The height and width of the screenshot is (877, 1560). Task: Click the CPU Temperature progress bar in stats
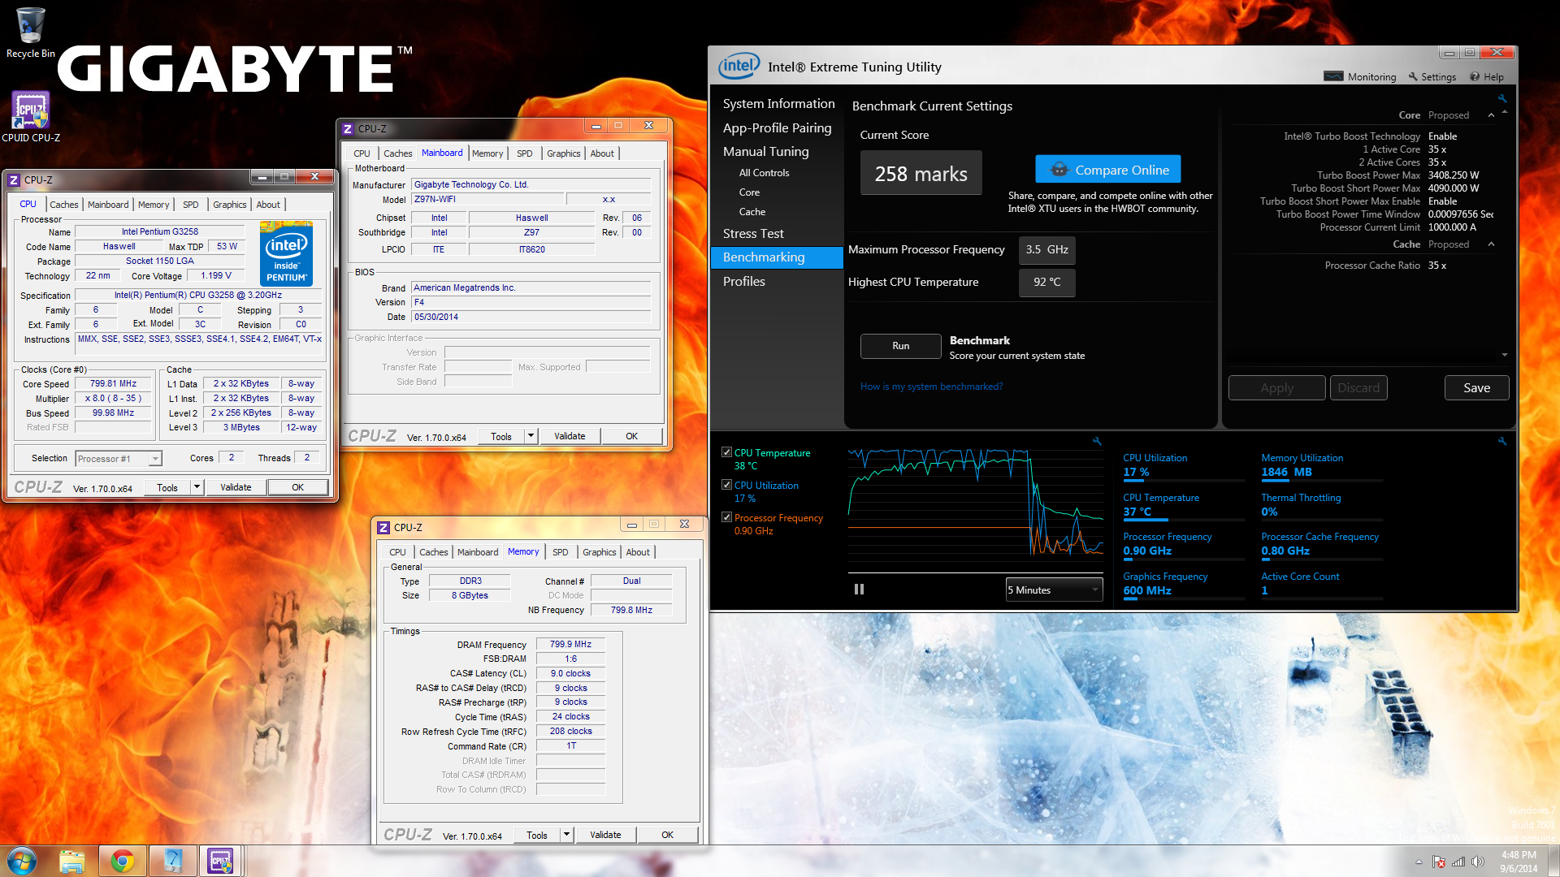pos(1184,520)
